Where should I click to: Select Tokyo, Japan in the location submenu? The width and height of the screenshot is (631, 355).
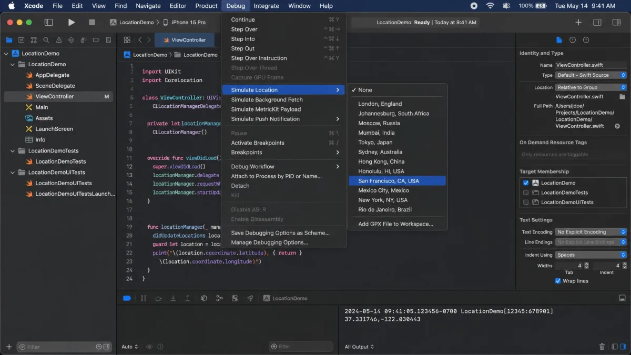tap(397, 143)
